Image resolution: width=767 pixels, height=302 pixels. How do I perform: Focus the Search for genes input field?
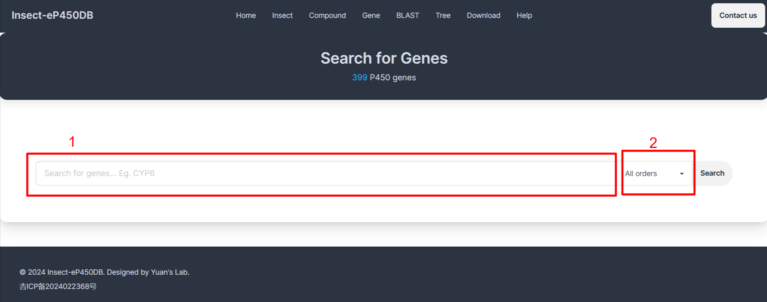click(x=325, y=173)
